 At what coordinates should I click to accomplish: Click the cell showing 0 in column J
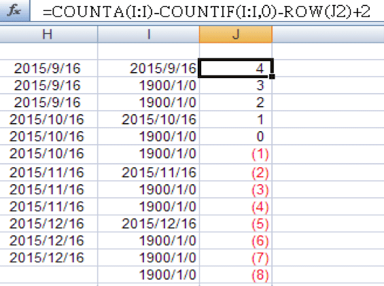(236, 136)
